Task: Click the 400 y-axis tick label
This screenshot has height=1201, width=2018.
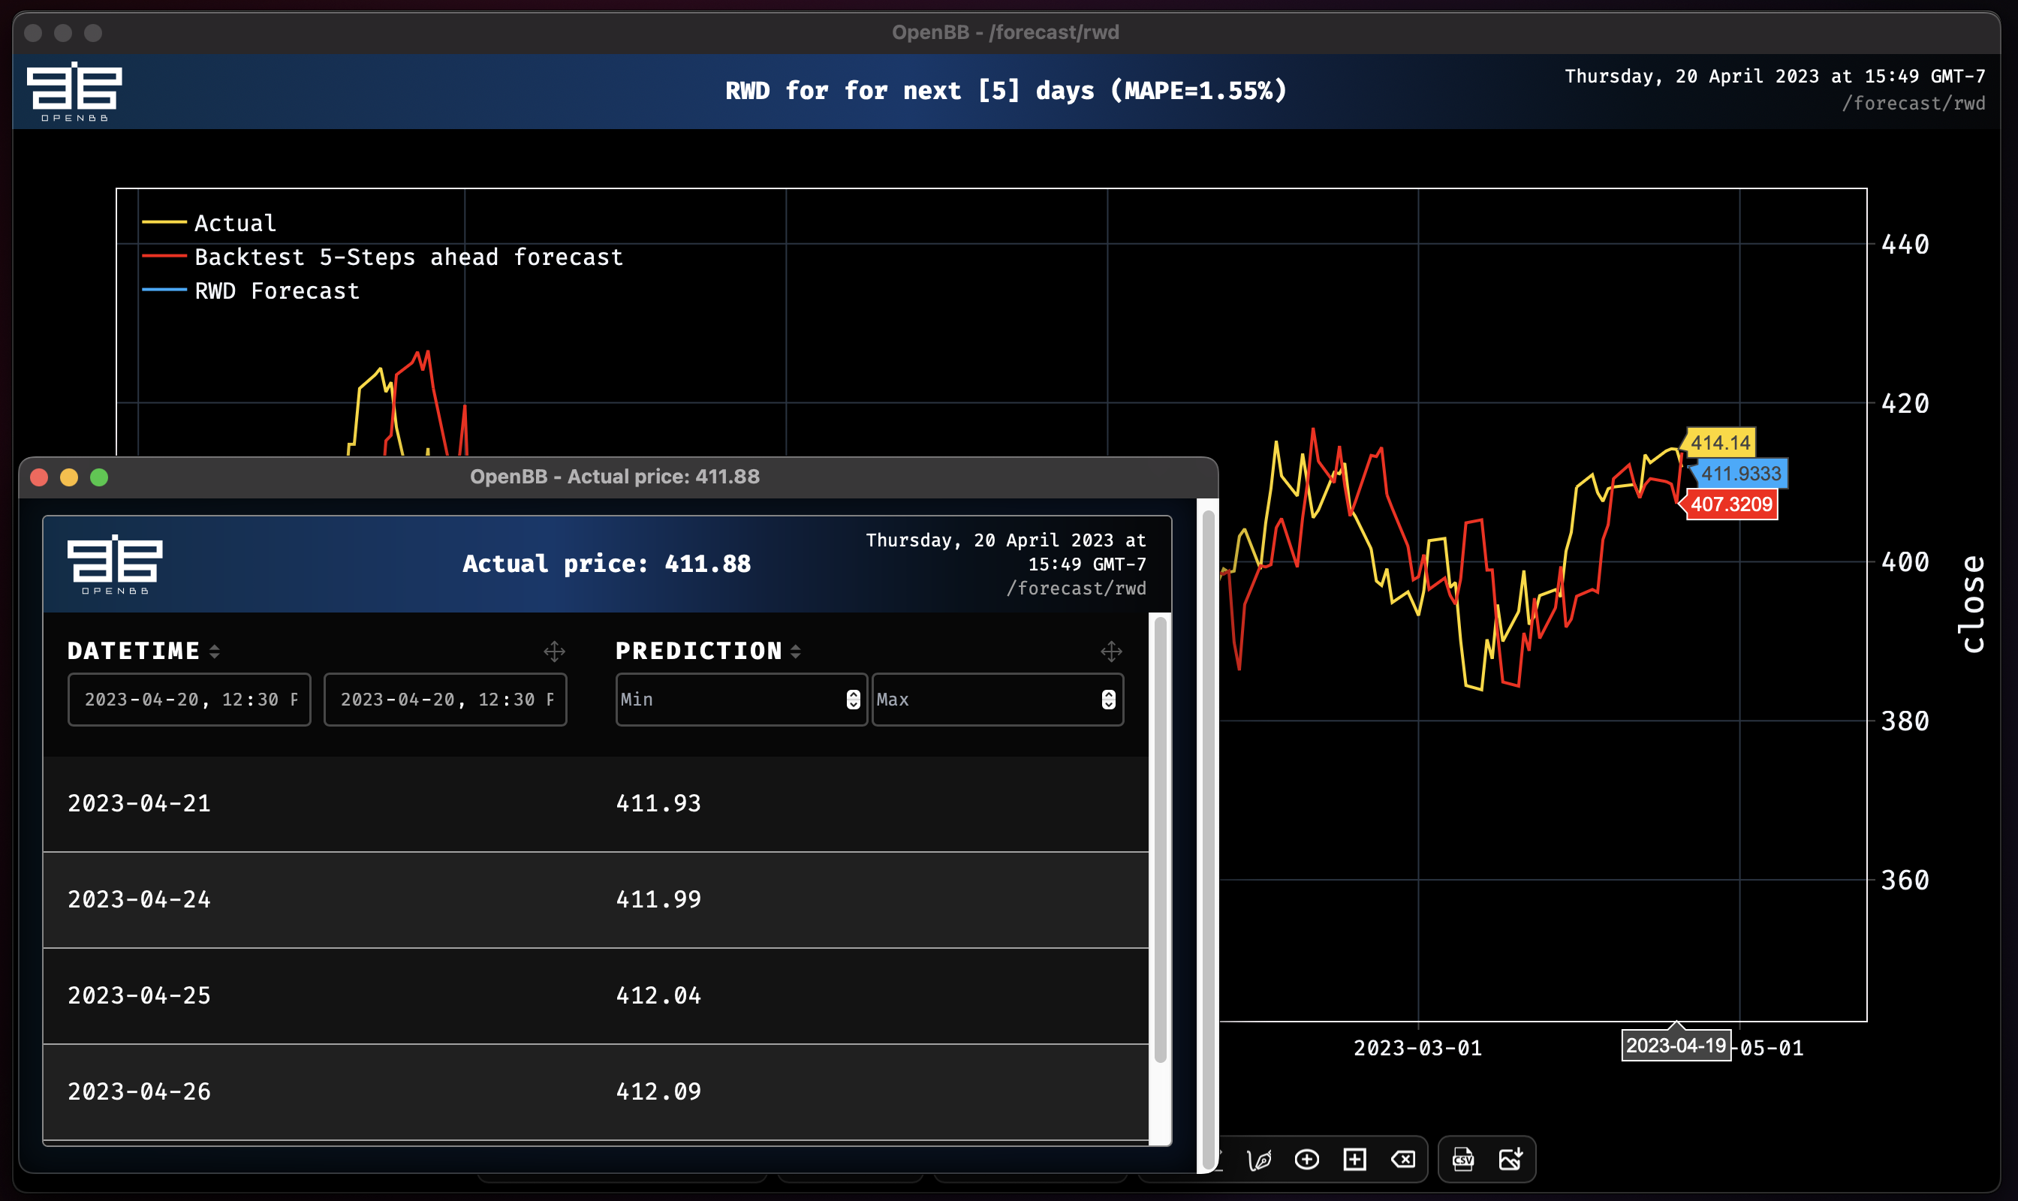Action: coord(1905,562)
